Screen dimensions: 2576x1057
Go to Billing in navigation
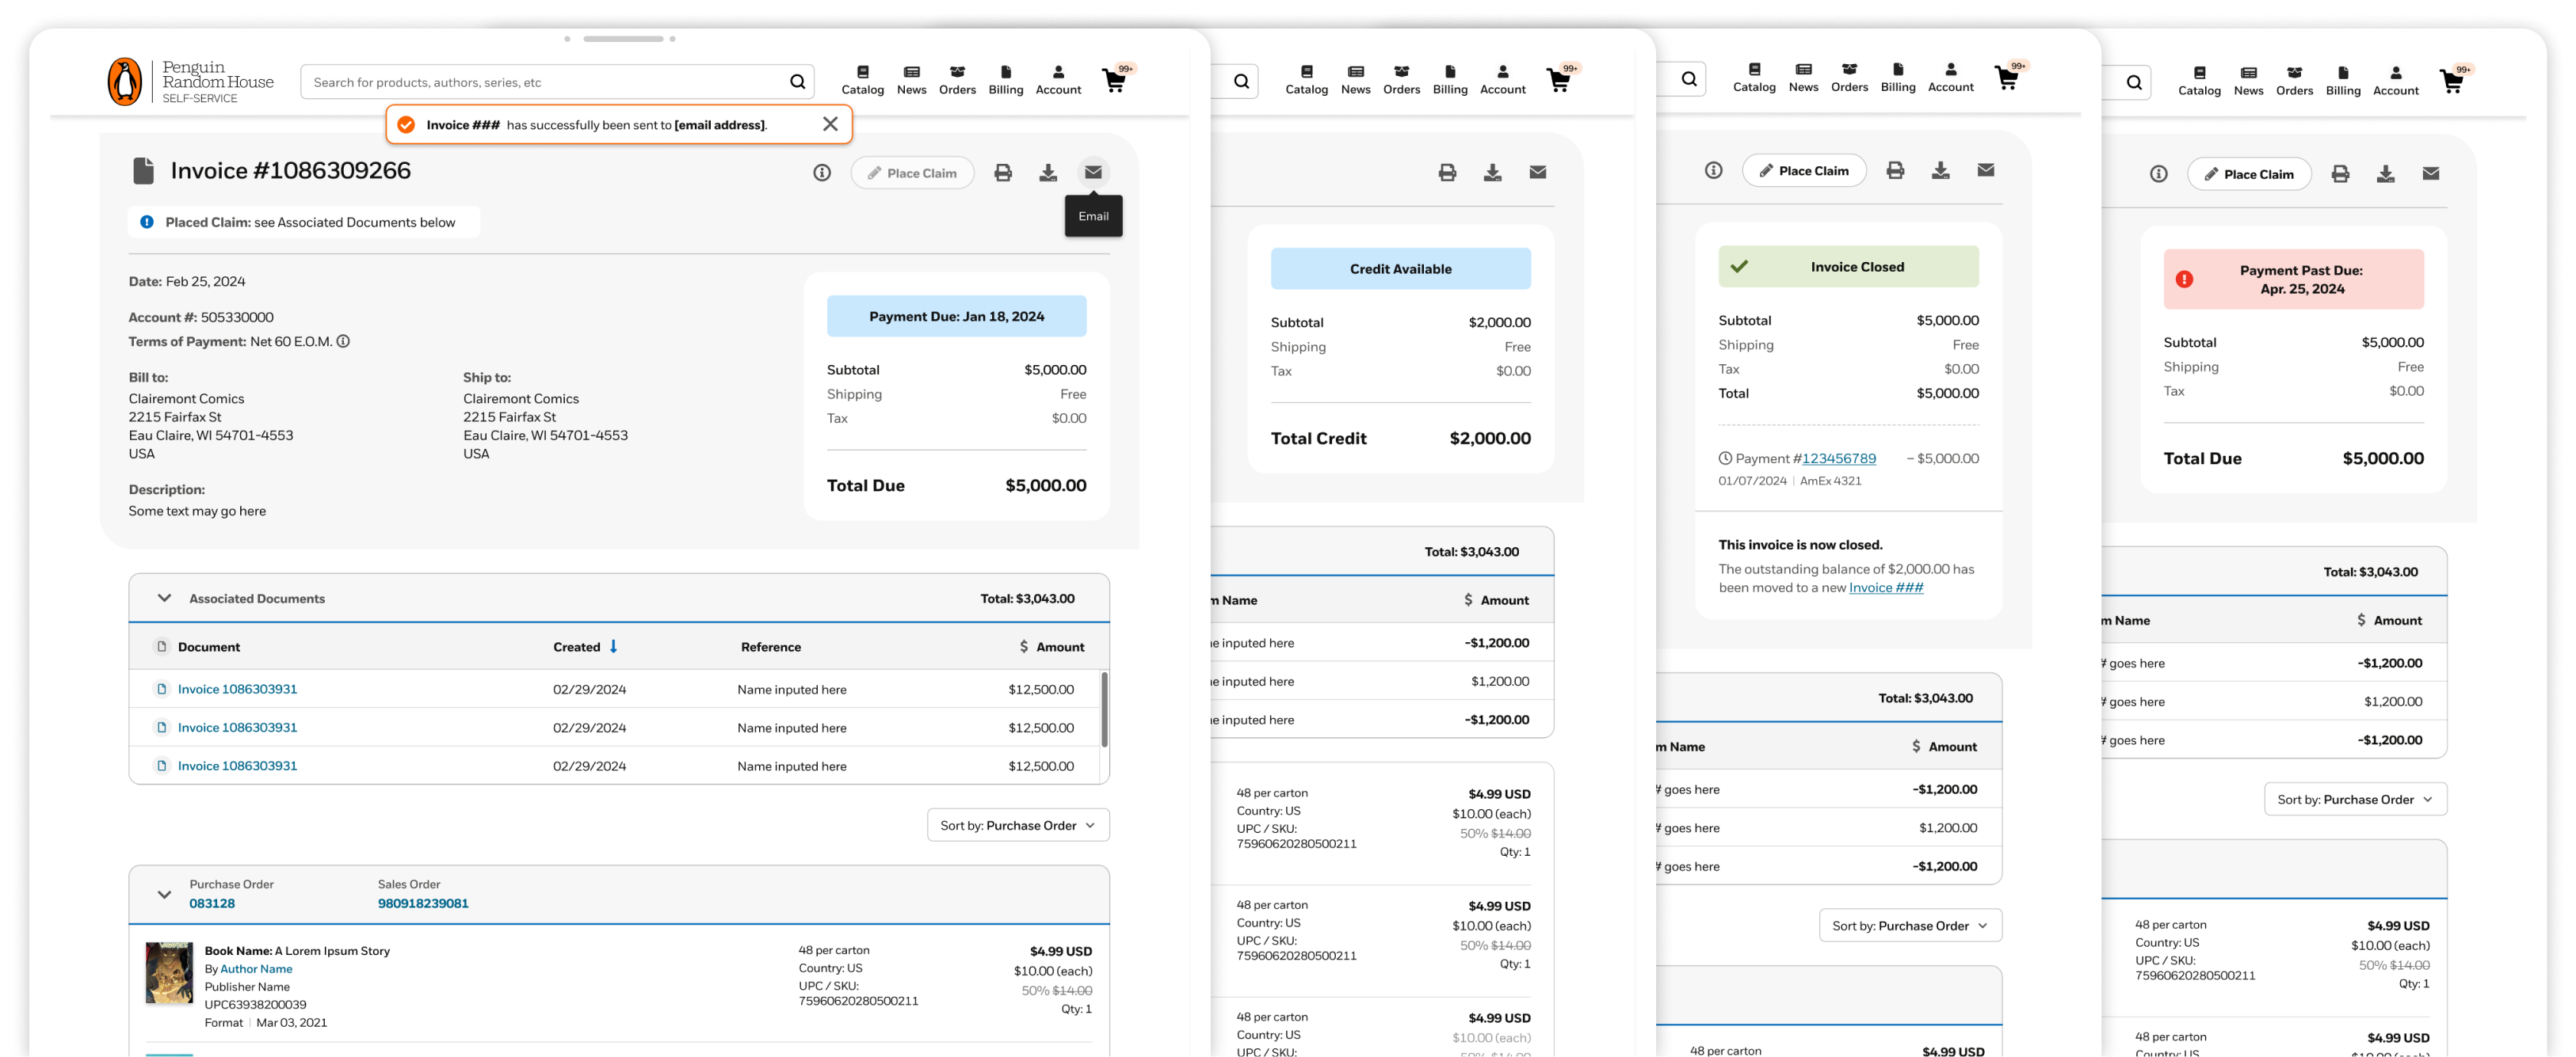click(1005, 80)
